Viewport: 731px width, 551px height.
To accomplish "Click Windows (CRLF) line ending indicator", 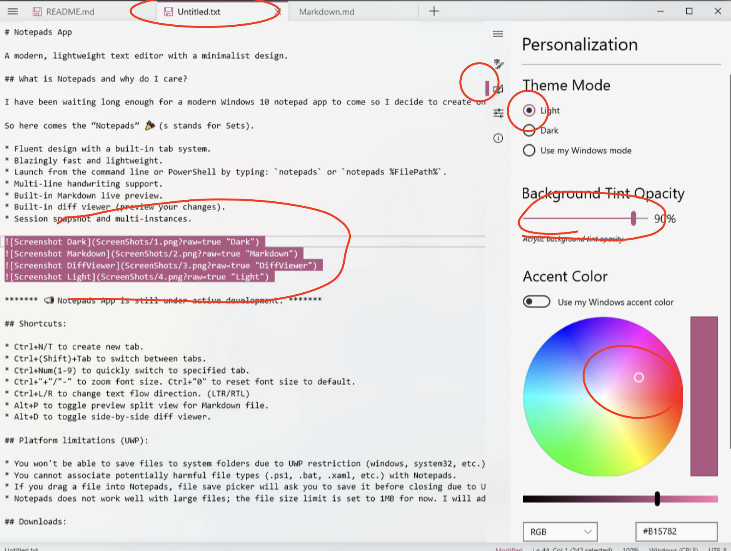I will 674,549.
